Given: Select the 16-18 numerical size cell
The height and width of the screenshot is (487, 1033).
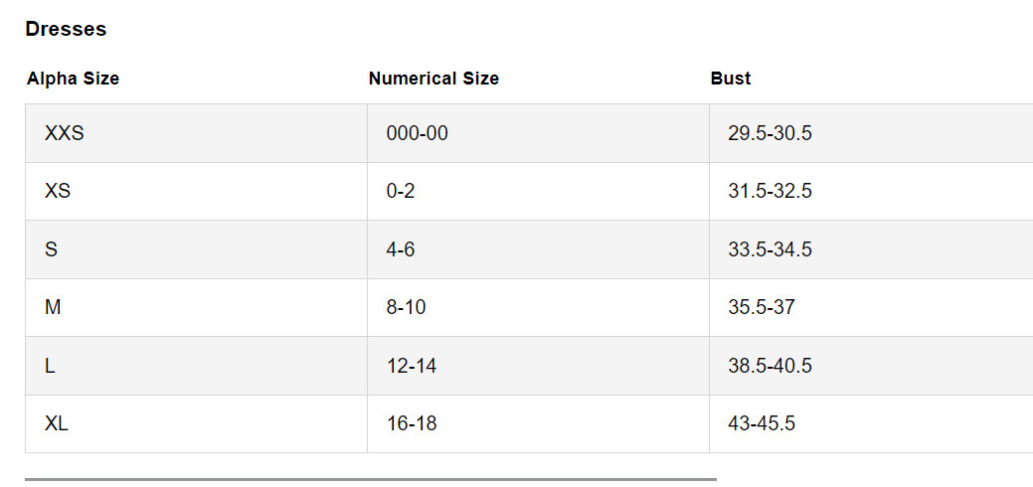Looking at the screenshot, I should click(538, 423).
